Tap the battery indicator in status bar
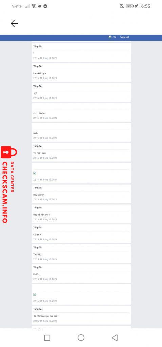This screenshot has width=162, height=347. pyautogui.click(x=129, y=6)
